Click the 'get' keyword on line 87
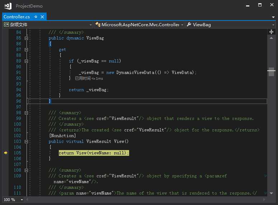 [62, 50]
